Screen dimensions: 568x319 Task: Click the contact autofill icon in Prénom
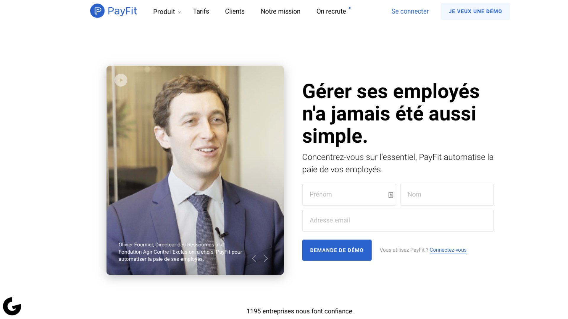pyautogui.click(x=390, y=195)
